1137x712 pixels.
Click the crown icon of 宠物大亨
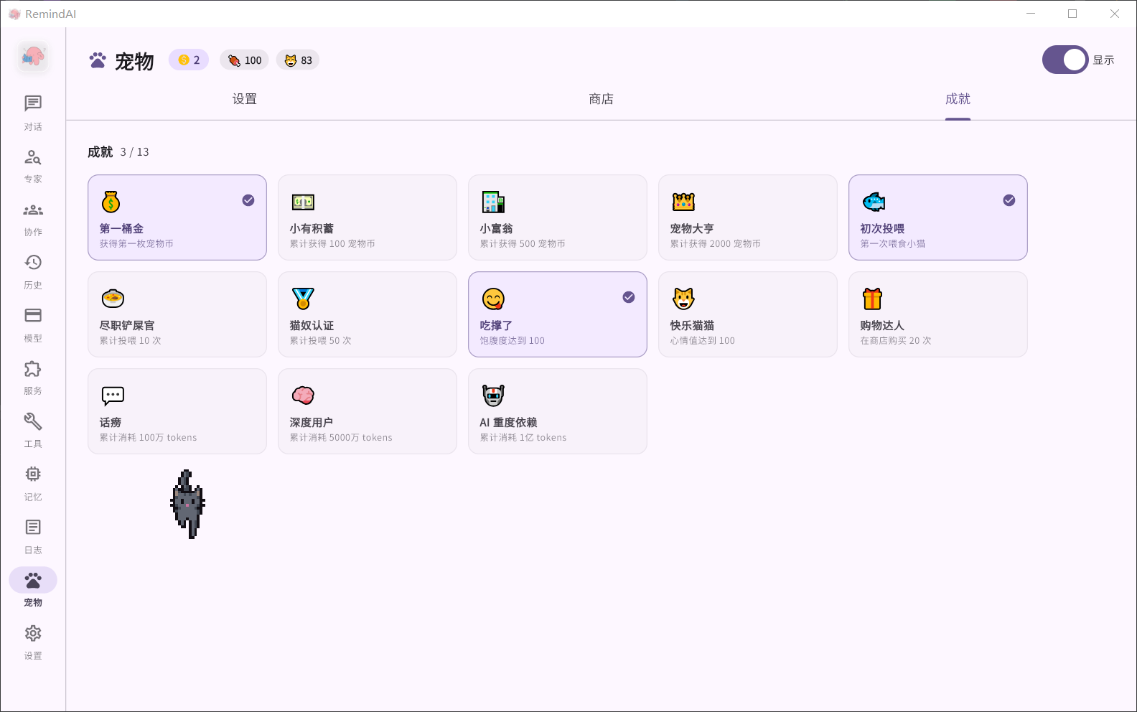click(683, 202)
